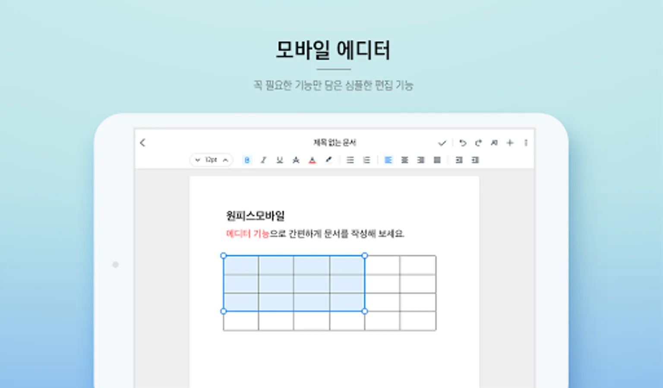Click the bottom-left cell of the table
Screen dimensions: 663x388
point(241,321)
